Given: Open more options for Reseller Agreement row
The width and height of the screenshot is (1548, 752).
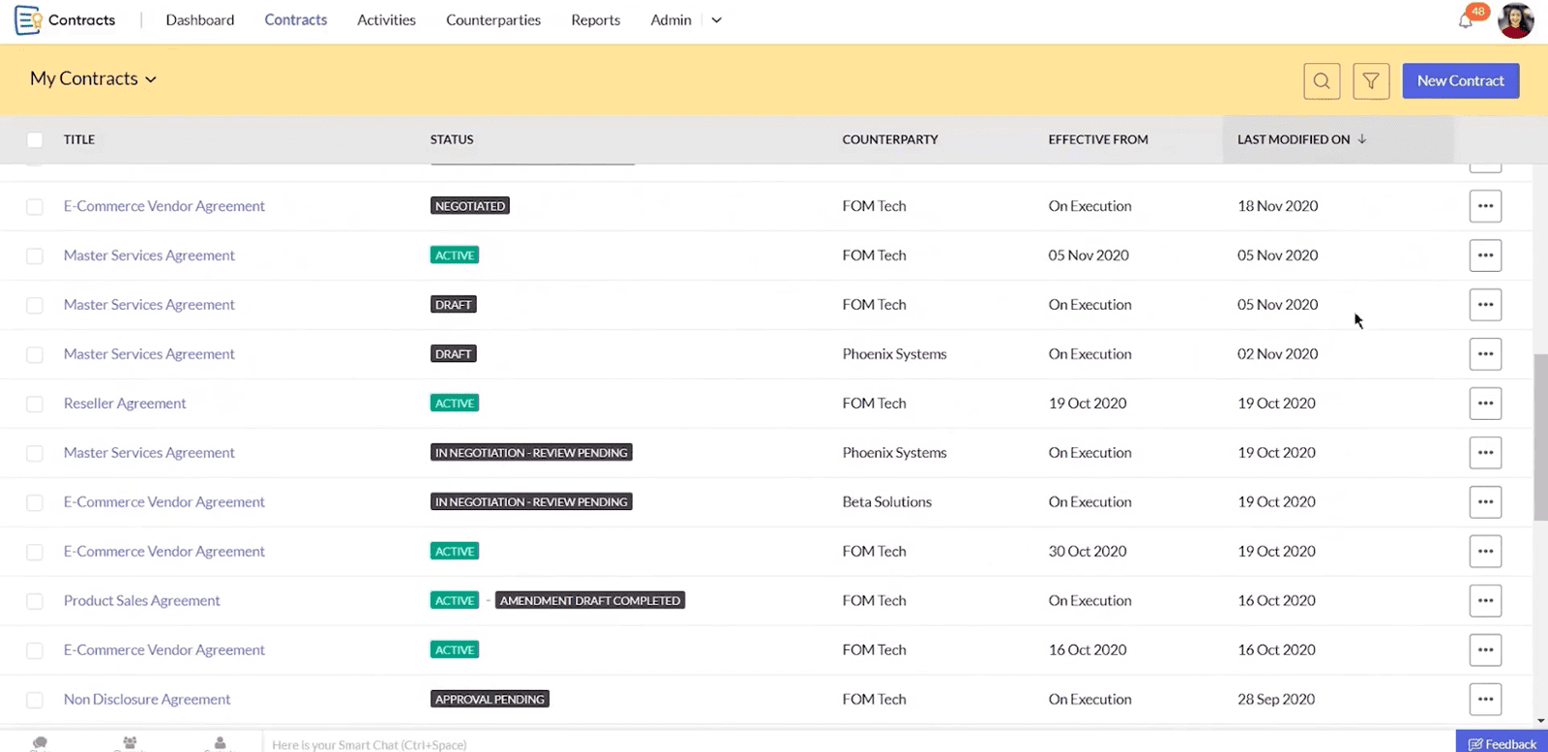Looking at the screenshot, I should point(1485,404).
